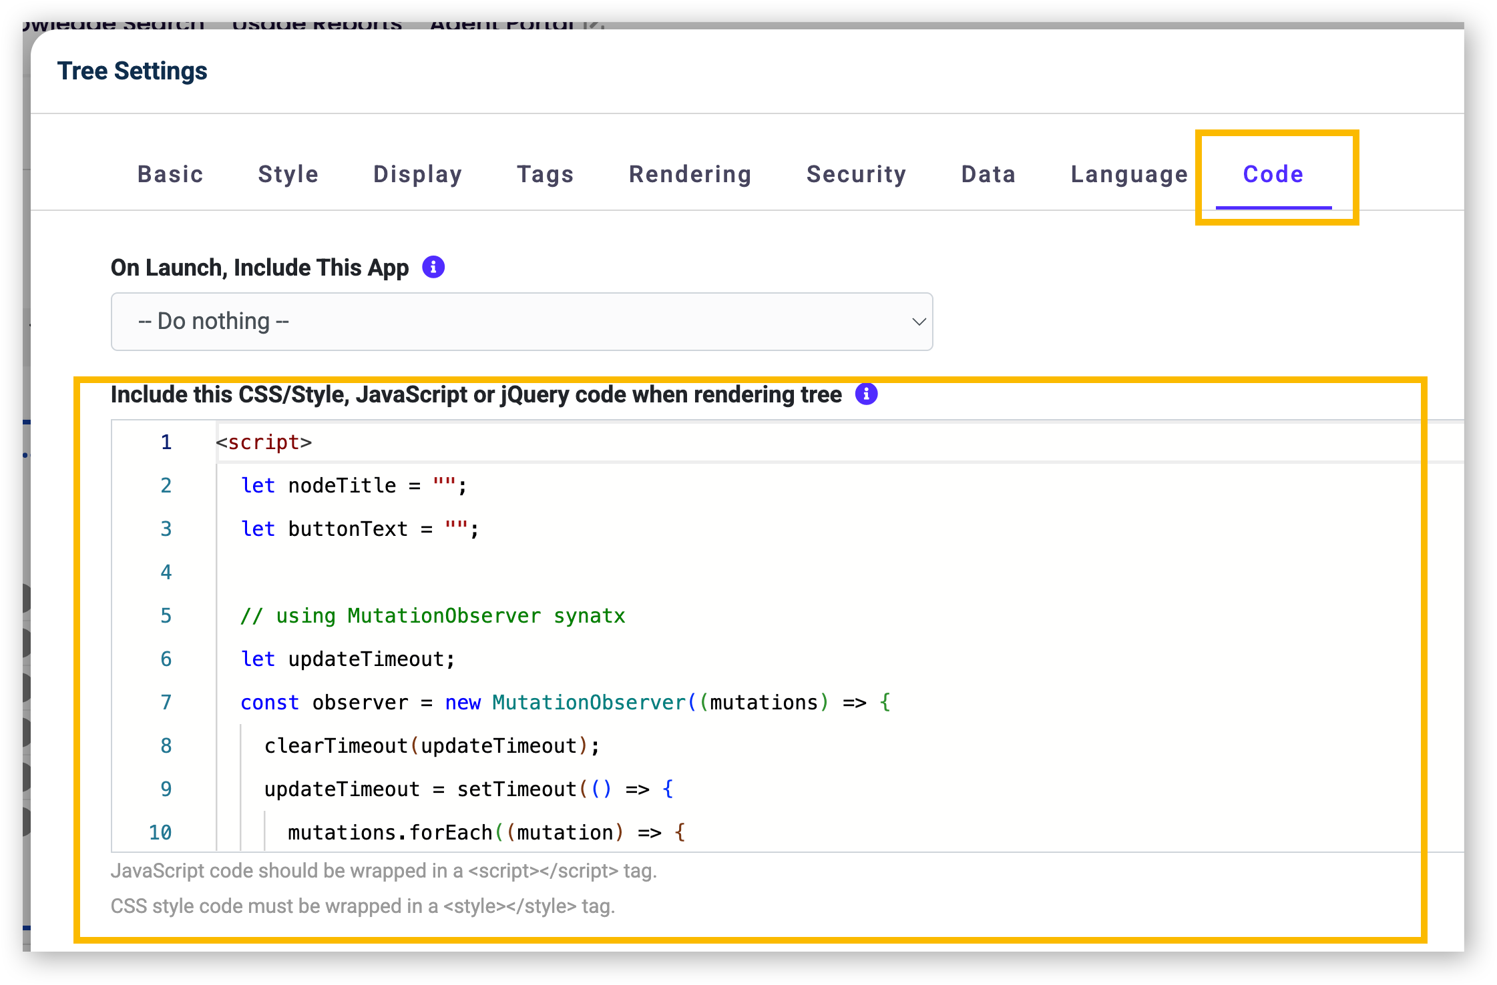Image resolution: width=1497 pixels, height=985 pixels.
Task: Click the 'const observer' code line
Action: 566,702
